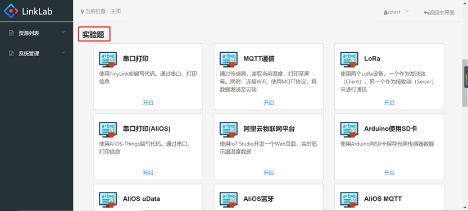This screenshot has width=468, height=211.
Task: Click the Arduino使用SD卡 card title
Action: [x=390, y=129]
